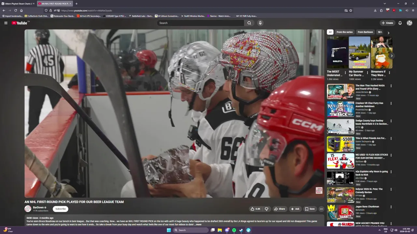Select the AN NHL FIRST-ROUND PICK tab

tap(54, 4)
